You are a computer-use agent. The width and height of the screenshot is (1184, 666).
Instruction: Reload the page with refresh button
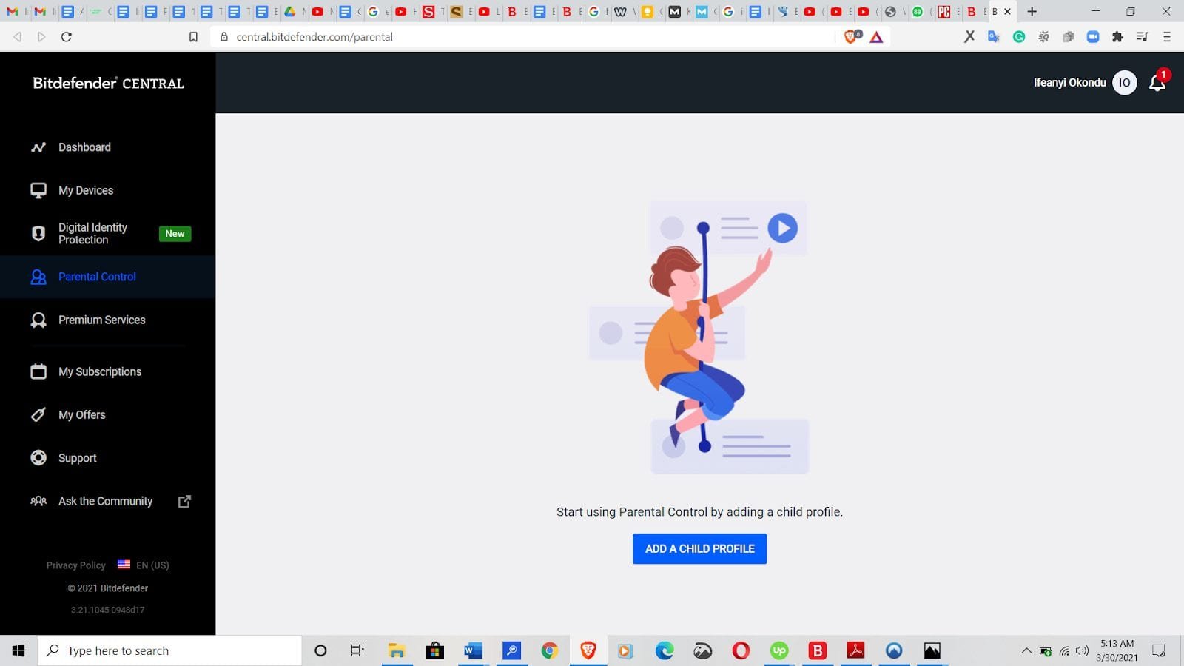click(66, 37)
